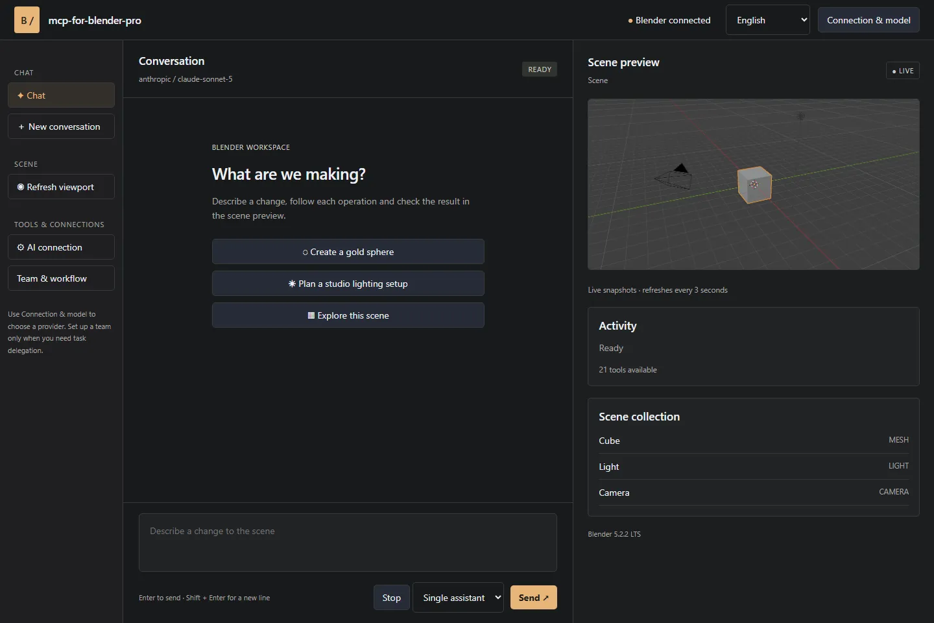Screen dimensions: 934x623
Task: Select the Explore this scene suggestion
Action: click(348, 315)
